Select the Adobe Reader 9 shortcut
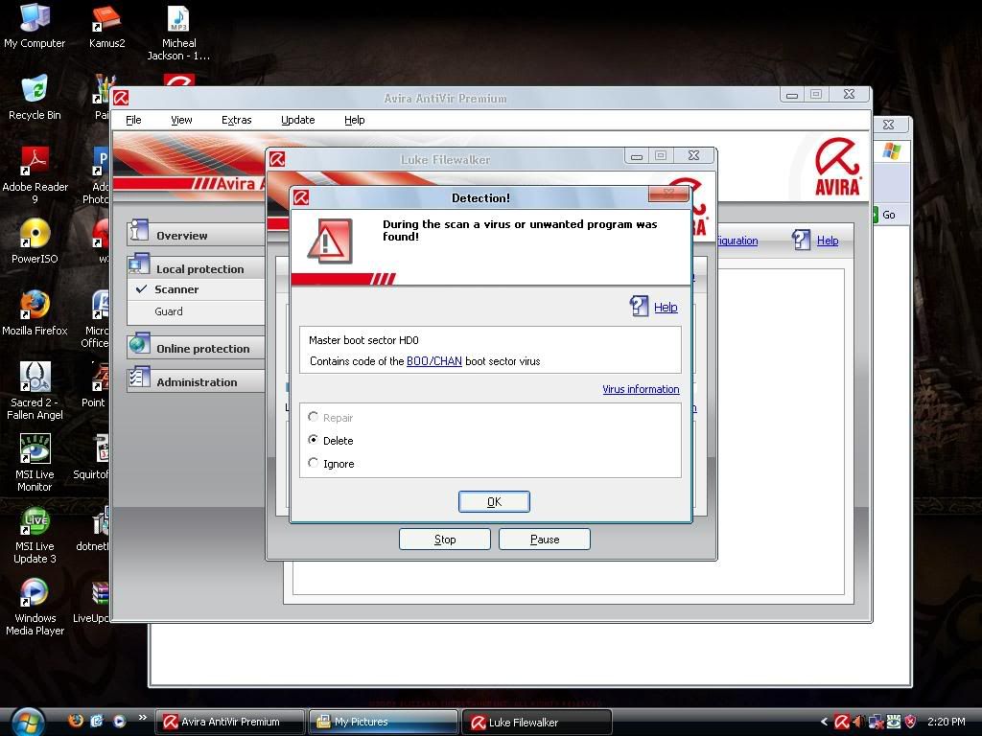The width and height of the screenshot is (982, 736). tap(35, 175)
